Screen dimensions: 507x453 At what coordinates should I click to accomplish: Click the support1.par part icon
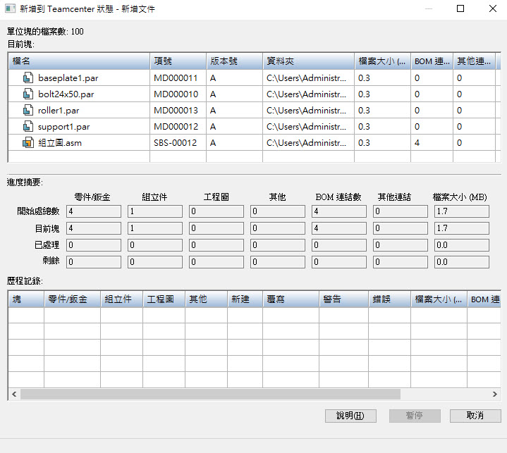pyautogui.click(x=28, y=126)
